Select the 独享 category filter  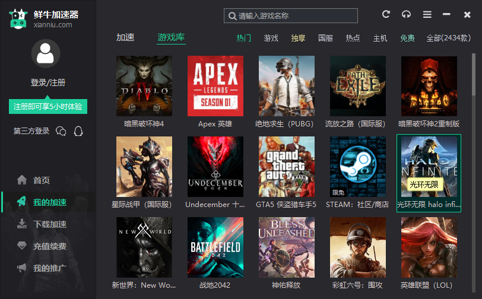[298, 38]
